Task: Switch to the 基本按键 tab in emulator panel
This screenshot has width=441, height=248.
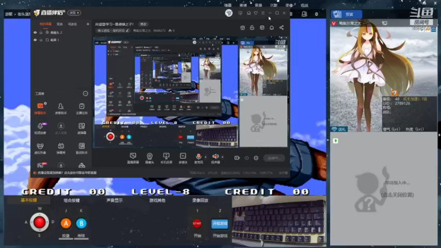Action: point(29,200)
